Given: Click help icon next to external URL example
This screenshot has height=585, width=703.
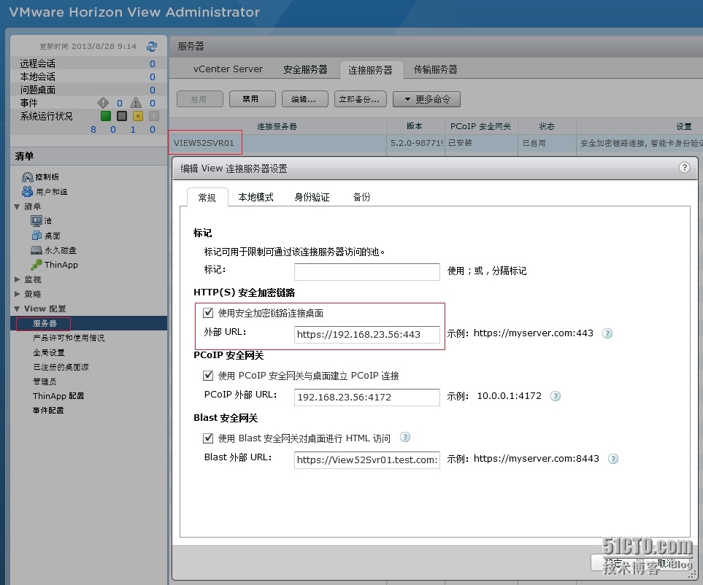Looking at the screenshot, I should (x=607, y=333).
